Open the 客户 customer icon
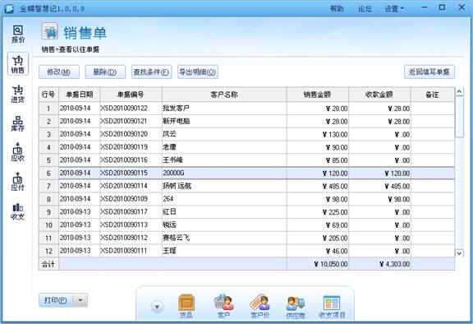Screen dimensions: 473x324 click(223, 306)
